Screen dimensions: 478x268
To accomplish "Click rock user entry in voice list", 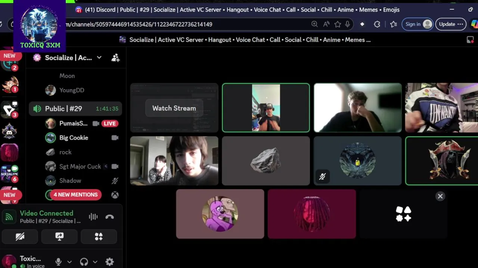I will [x=65, y=152].
